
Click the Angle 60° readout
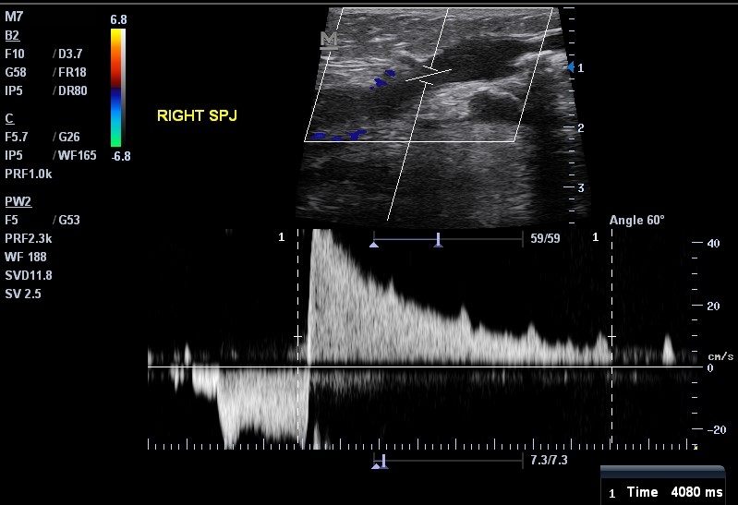tap(636, 221)
